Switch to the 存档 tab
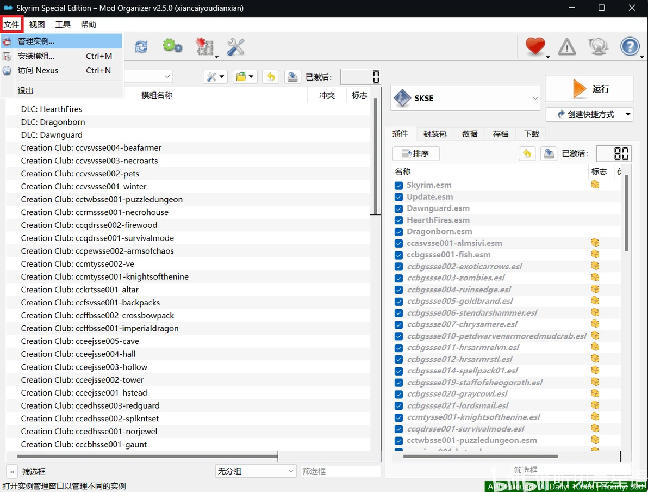This screenshot has width=648, height=492. (x=501, y=134)
